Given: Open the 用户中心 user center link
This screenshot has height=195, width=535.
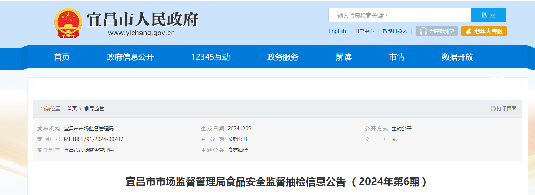Looking at the screenshot, I should coord(364,31).
